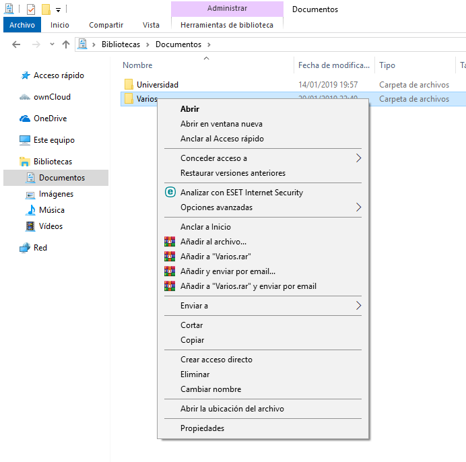466x462 pixels.
Task: Select the ownCloud cloud icon in sidebar
Action: point(25,97)
